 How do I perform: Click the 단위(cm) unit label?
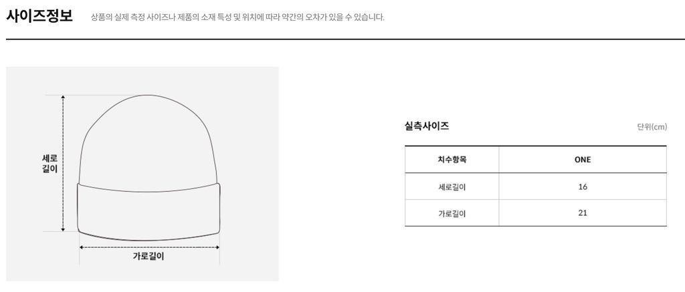pos(652,127)
